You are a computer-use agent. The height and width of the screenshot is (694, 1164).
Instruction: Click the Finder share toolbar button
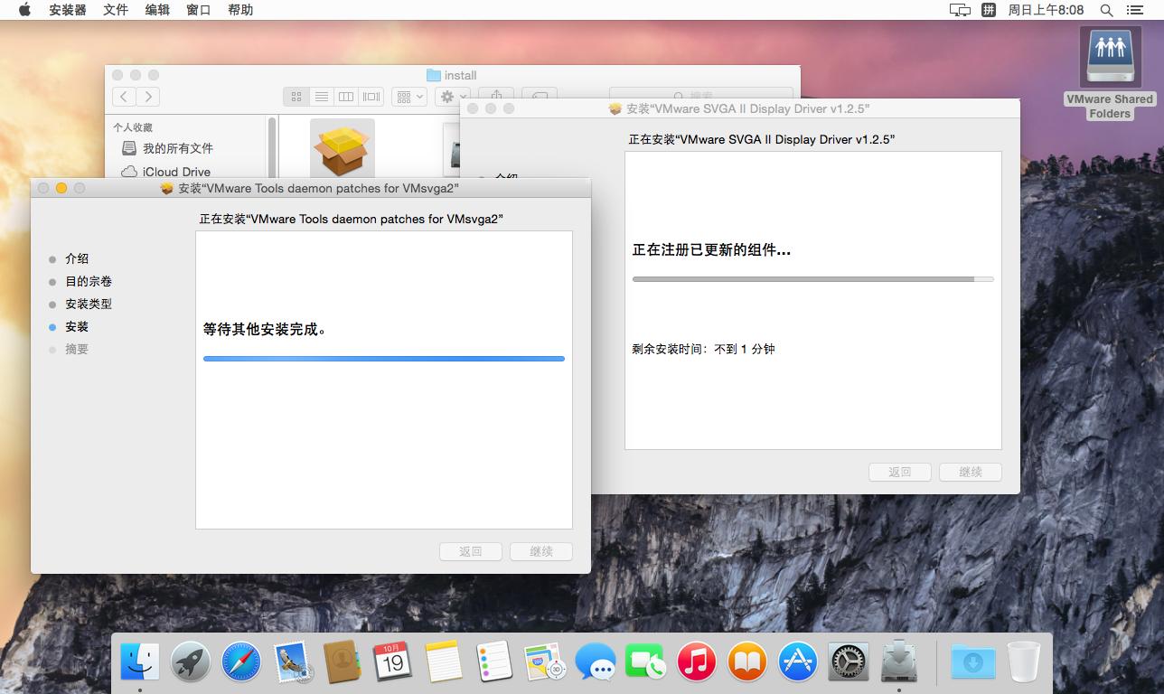click(496, 94)
